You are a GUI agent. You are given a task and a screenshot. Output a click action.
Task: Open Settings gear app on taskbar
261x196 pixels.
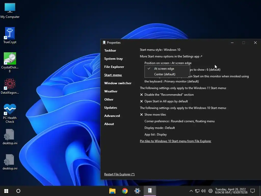[137, 191]
